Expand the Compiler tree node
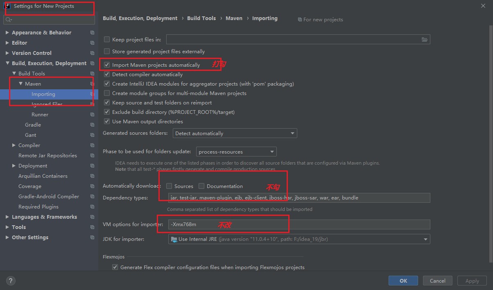The width and height of the screenshot is (493, 290). coord(14,145)
